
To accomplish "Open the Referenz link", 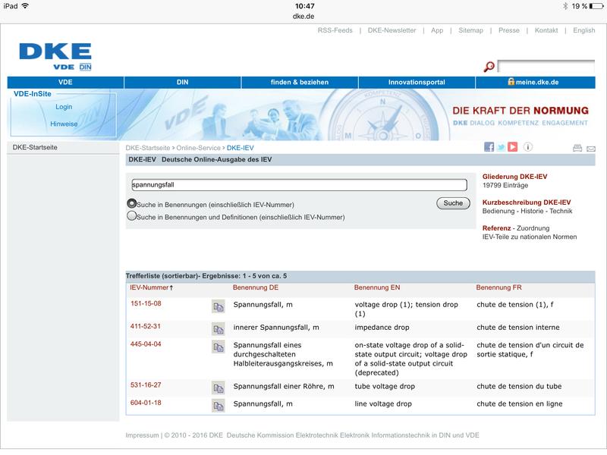I will 497,228.
